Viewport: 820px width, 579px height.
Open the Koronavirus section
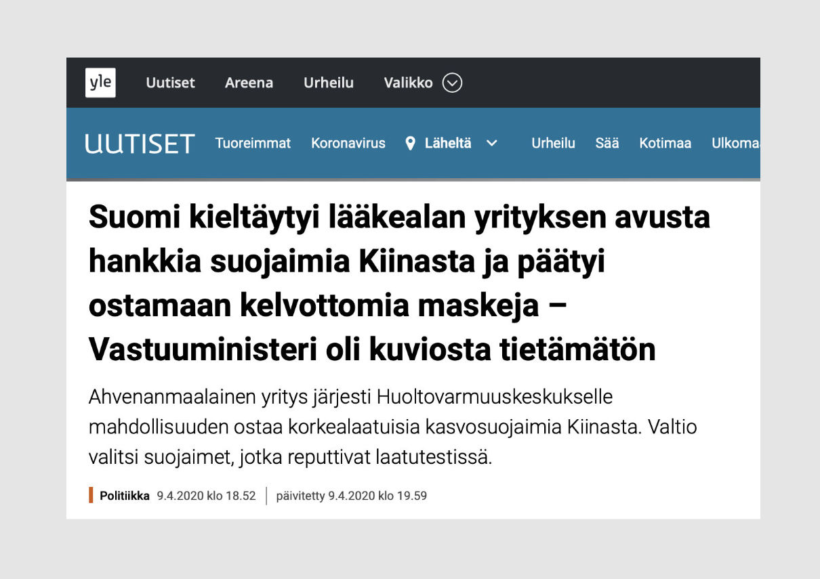348,144
